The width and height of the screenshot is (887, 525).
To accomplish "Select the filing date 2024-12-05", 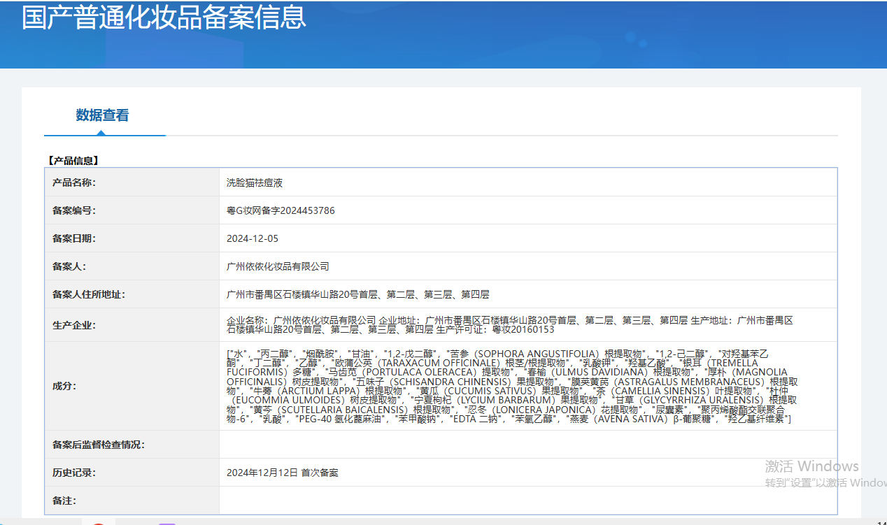I will point(253,238).
